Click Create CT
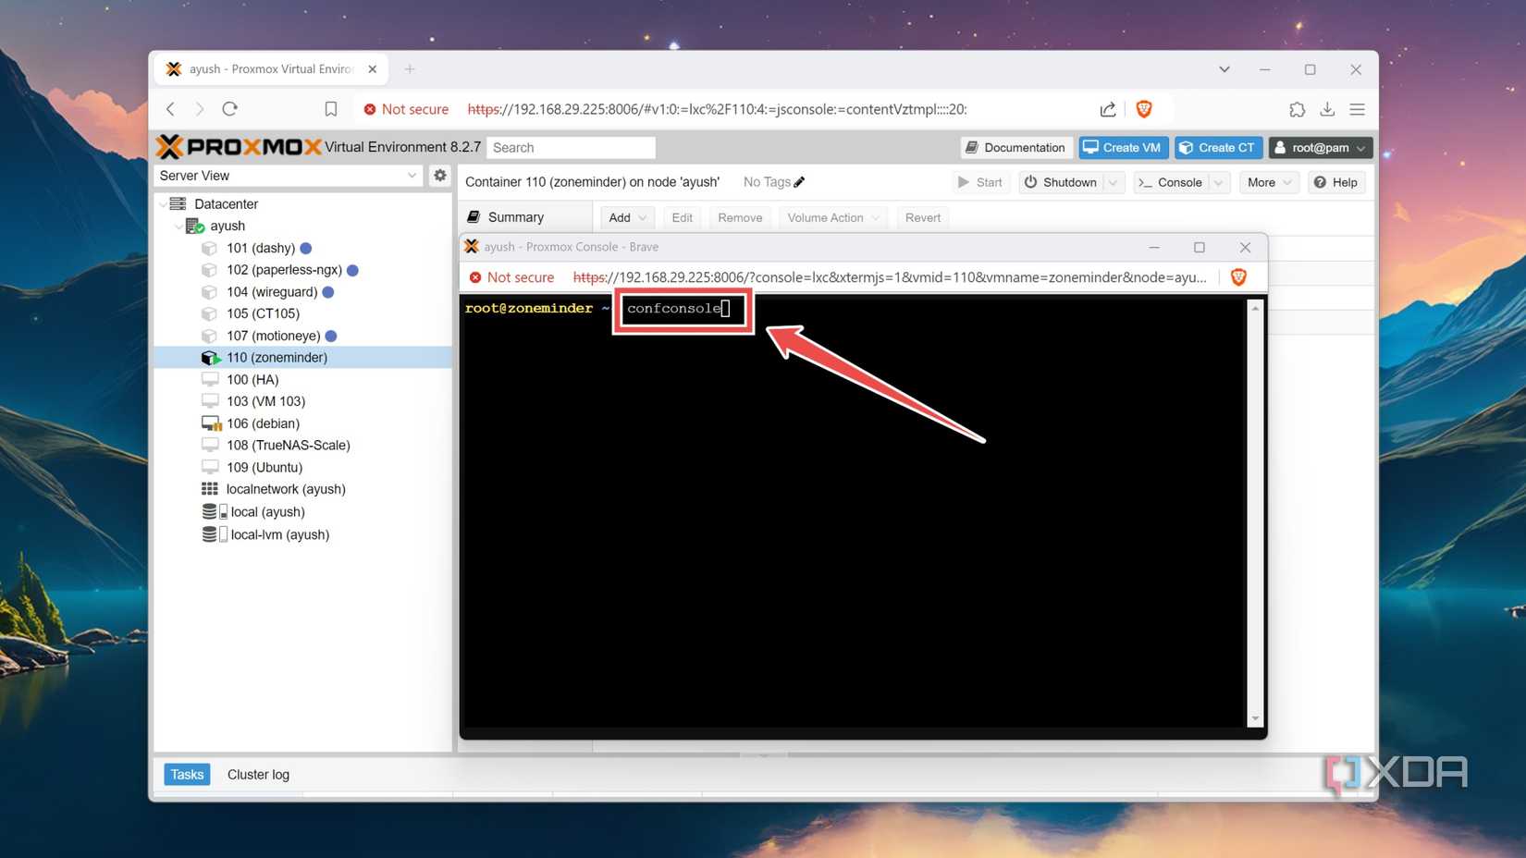Viewport: 1526px width, 858px height. 1218,148
